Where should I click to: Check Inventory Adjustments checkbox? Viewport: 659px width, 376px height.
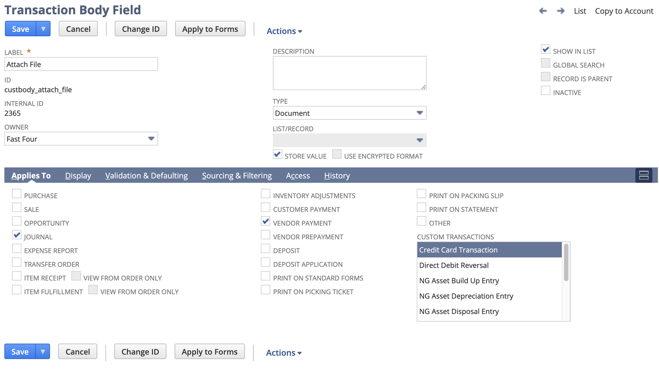pos(266,194)
